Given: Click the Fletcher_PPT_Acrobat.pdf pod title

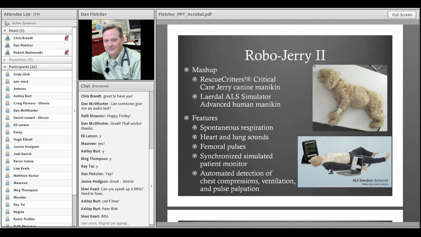Looking at the screenshot, I should (x=185, y=14).
